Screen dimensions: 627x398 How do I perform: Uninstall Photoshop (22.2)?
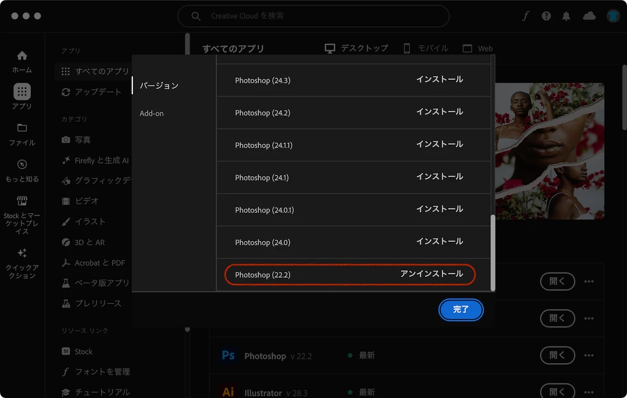pos(432,274)
